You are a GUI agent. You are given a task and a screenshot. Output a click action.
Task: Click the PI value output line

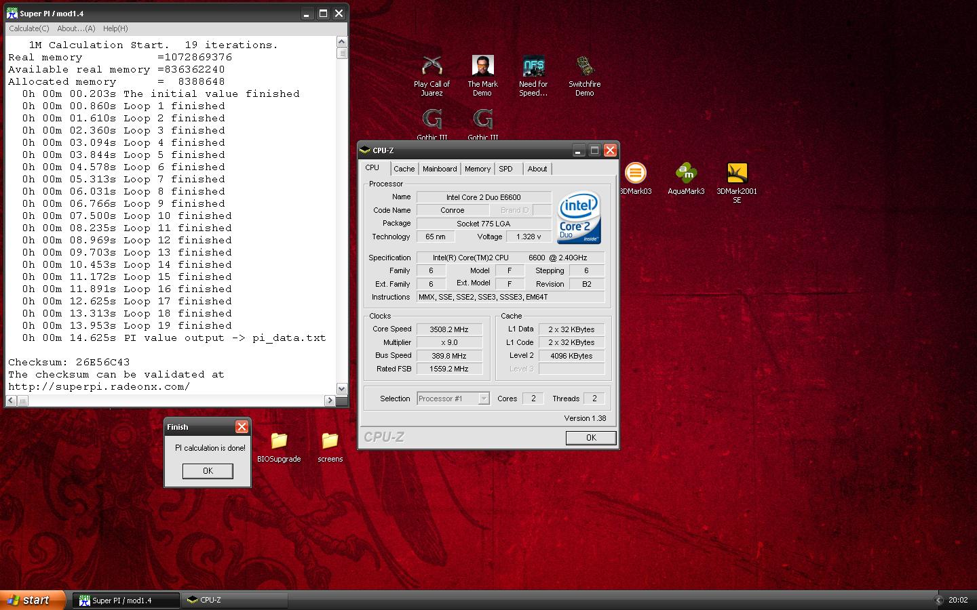tap(174, 338)
